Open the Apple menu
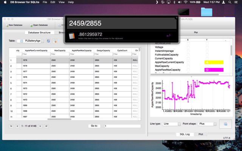Viewport: 242px width, 151px height. tap(5, 2)
